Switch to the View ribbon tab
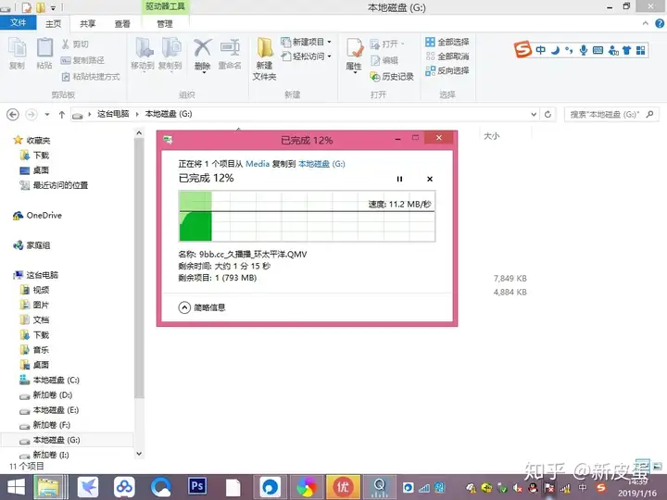 click(x=122, y=24)
